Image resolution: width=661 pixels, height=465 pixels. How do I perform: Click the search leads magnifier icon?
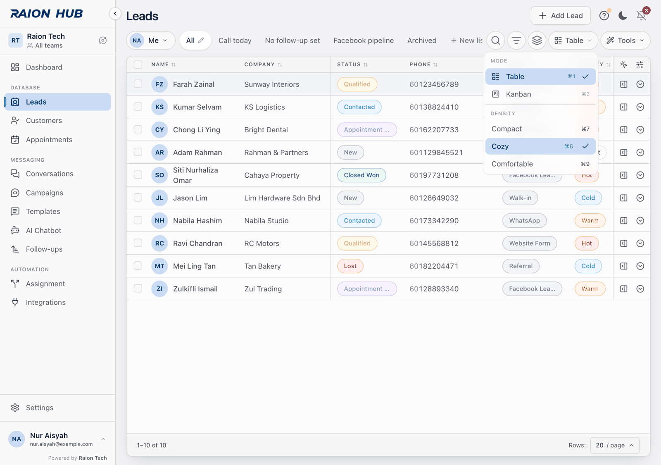tap(496, 41)
